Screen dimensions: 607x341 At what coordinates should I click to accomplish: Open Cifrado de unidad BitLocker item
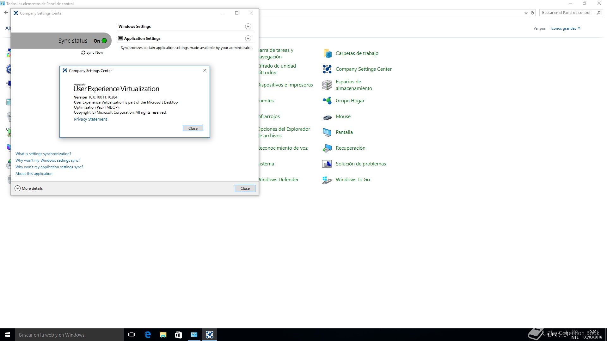click(277, 69)
